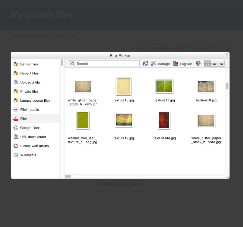The width and height of the screenshot is (243, 227).
Task: Select the texture18.jpg thumbnail
Action: pos(206,86)
